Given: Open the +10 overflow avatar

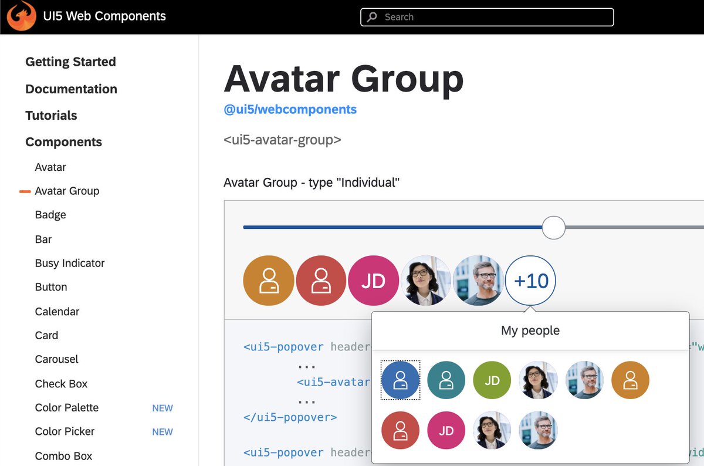Looking at the screenshot, I should point(530,281).
